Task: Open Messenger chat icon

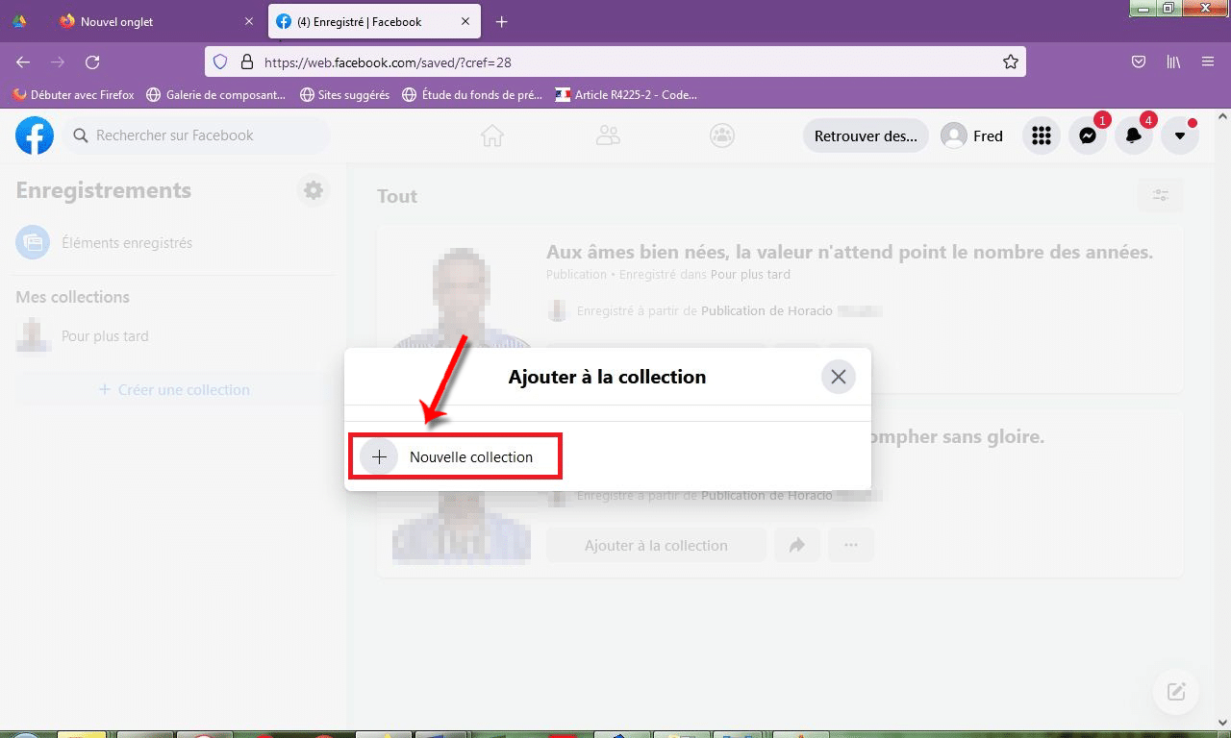Action: point(1088,135)
